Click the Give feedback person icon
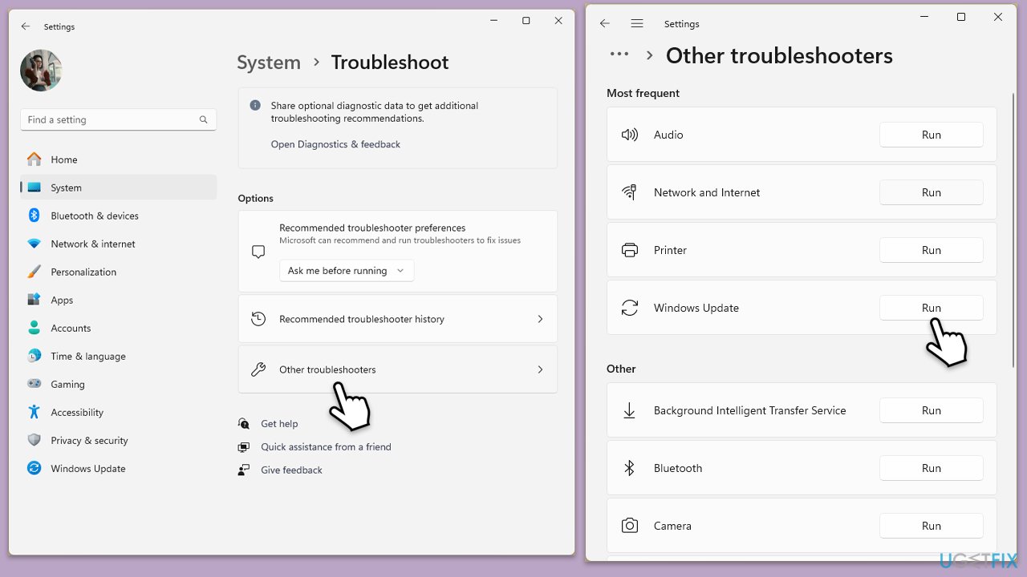 tap(244, 470)
